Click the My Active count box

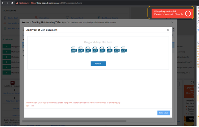point(7,73)
